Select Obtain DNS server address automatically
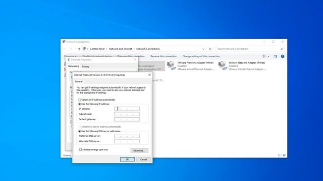This screenshot has height=181, width=323. 80,127
